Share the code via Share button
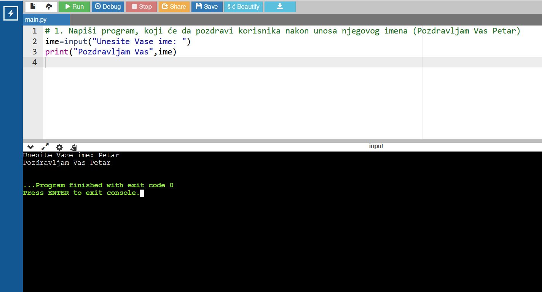Viewport: 542px width, 292px height. [174, 6]
